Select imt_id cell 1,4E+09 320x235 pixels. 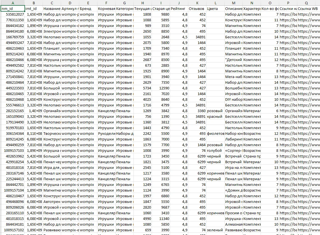pyautogui.click(x=34, y=111)
